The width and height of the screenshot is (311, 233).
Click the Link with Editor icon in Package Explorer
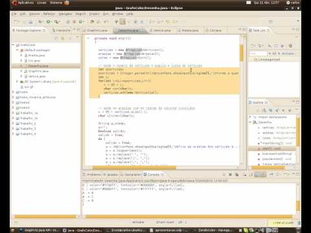coord(63,38)
